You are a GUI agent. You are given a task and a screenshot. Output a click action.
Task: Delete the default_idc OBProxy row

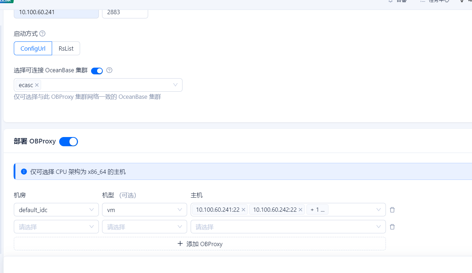[x=392, y=210]
